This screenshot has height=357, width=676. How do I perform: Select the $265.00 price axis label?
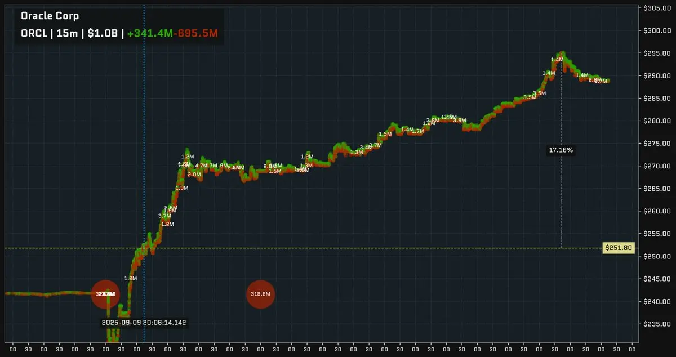(x=659, y=189)
